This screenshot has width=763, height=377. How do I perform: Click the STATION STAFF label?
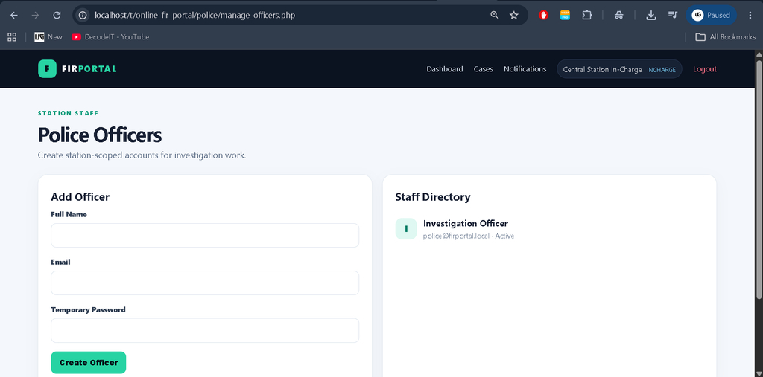(x=68, y=113)
